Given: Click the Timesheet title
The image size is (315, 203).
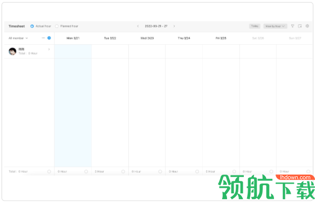Looking at the screenshot, I should click(17, 26).
